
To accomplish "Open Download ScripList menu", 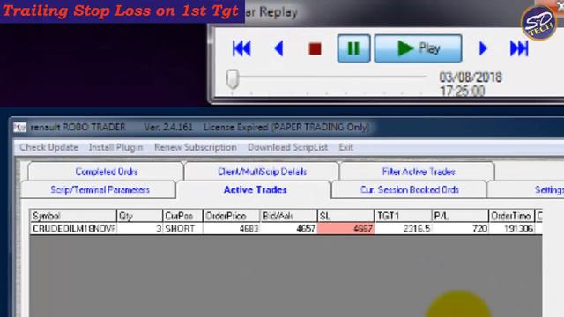I will coord(287,147).
